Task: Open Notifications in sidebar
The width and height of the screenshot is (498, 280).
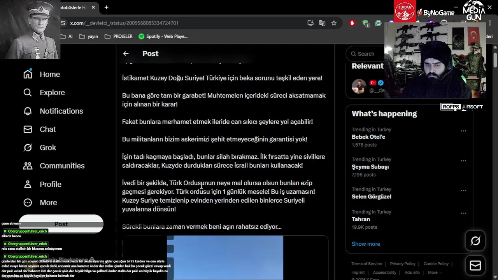Action: [x=53, y=111]
